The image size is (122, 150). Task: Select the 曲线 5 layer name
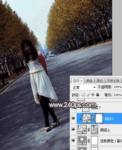click(109, 119)
